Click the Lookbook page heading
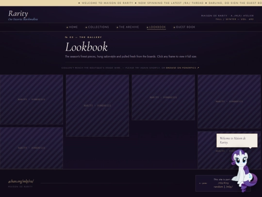 click(86, 47)
